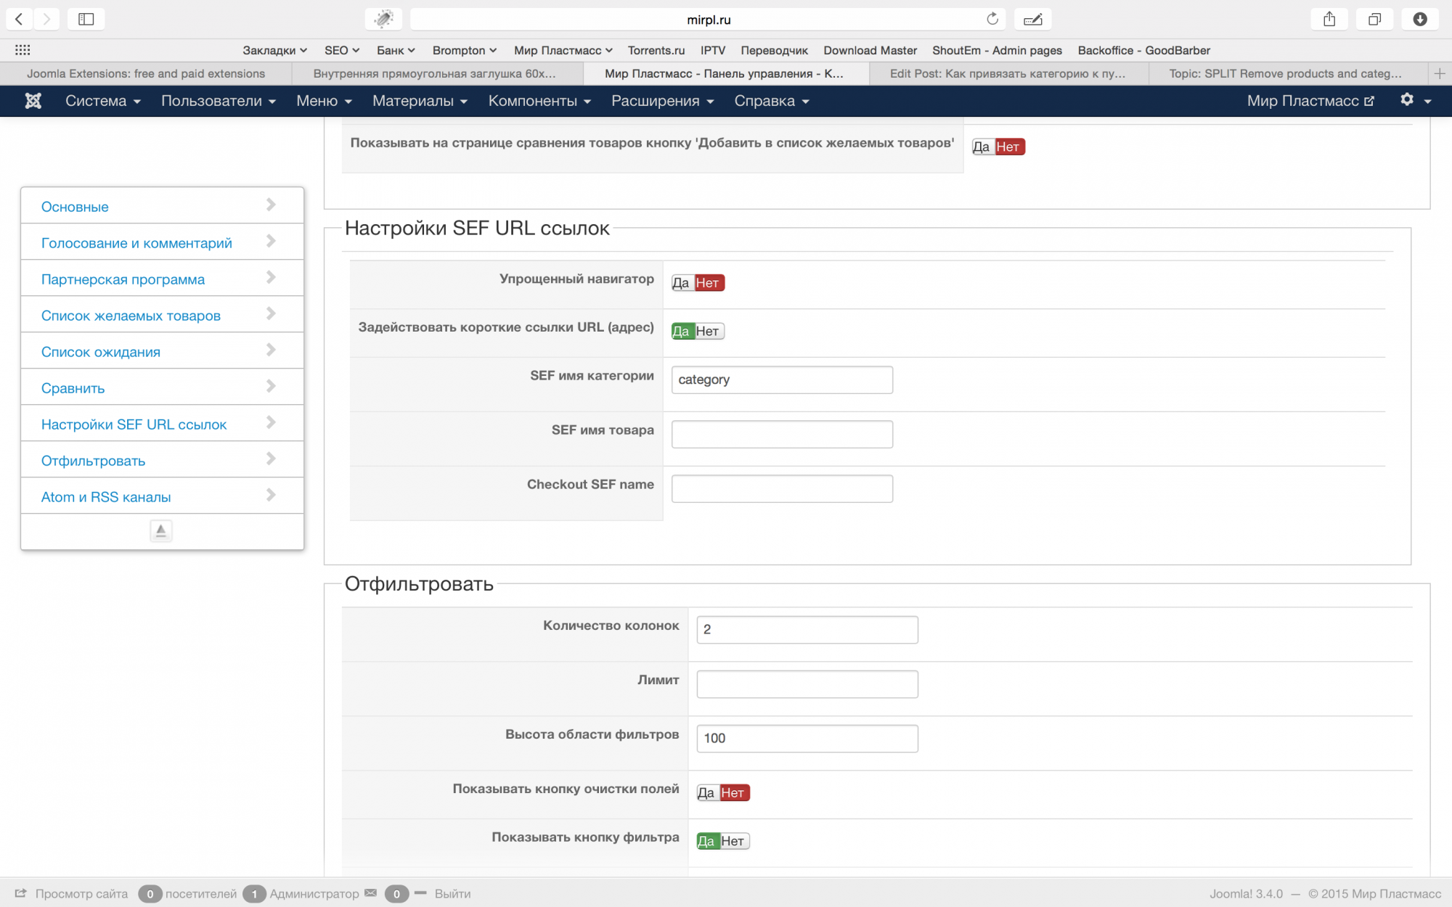
Task: Switch to Joomla Extensions browser tab
Action: (146, 73)
